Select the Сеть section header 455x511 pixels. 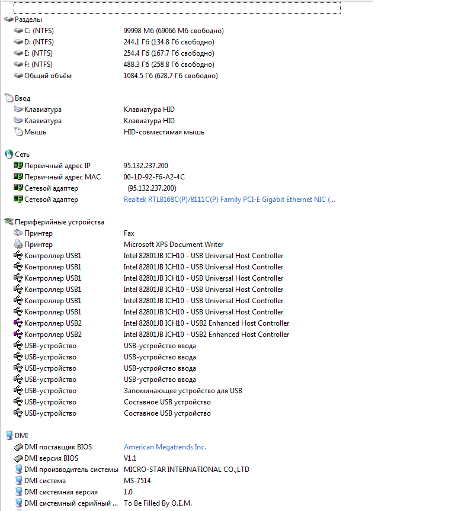[x=22, y=155]
